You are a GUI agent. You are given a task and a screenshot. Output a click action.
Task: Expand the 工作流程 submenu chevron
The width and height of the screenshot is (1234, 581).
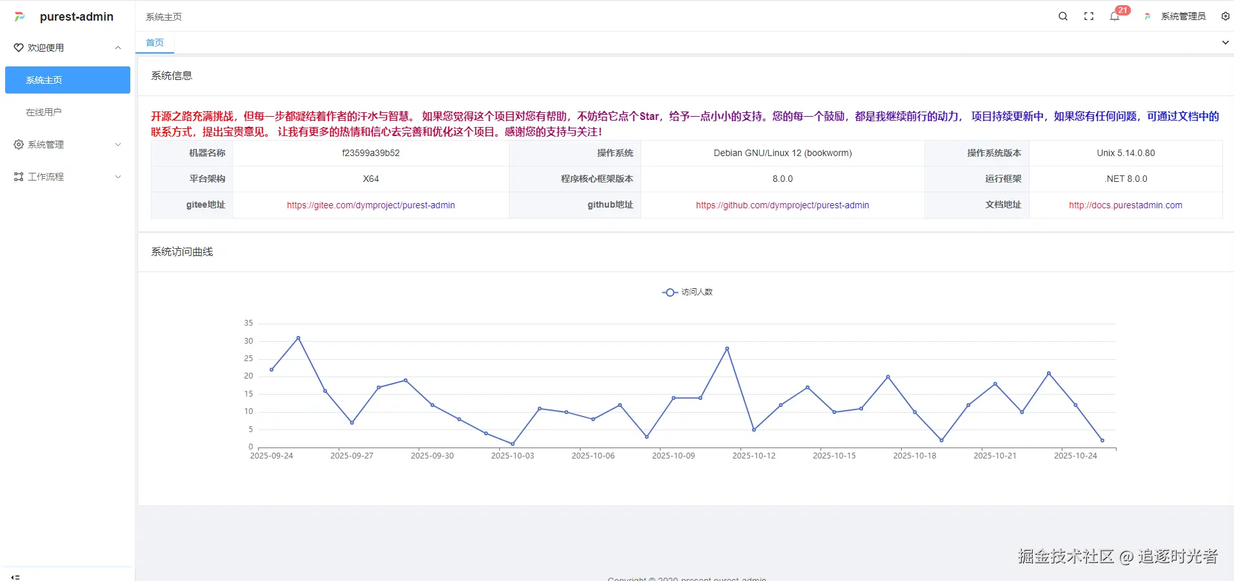point(118,177)
